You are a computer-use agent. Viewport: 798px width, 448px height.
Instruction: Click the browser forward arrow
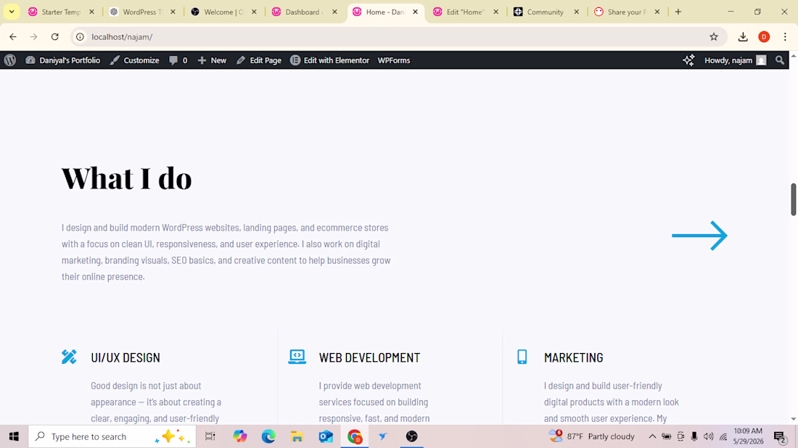(x=33, y=37)
